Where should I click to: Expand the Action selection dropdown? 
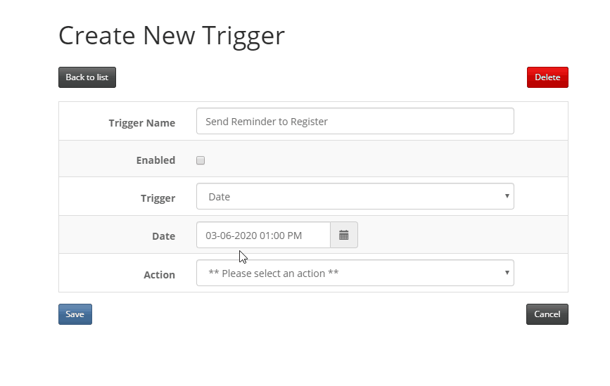coord(355,273)
